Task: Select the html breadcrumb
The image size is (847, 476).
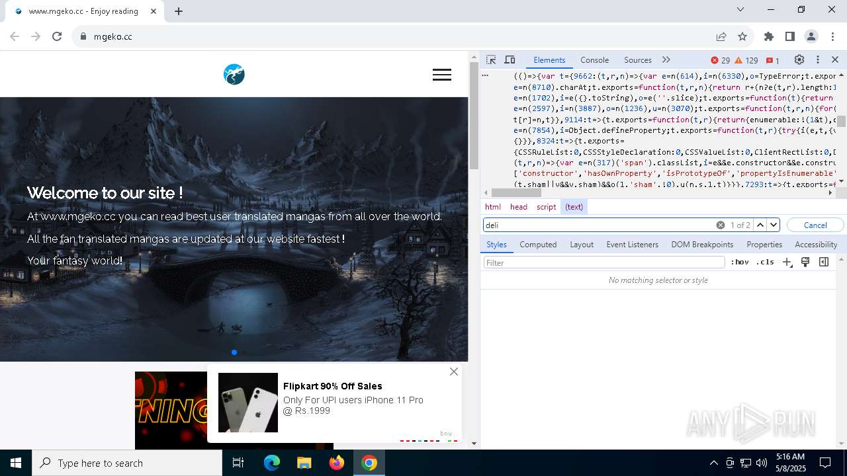Action: [x=493, y=207]
